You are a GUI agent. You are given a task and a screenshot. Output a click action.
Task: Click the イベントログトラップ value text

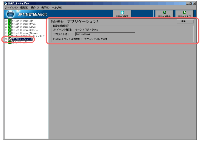click(x=87, y=30)
